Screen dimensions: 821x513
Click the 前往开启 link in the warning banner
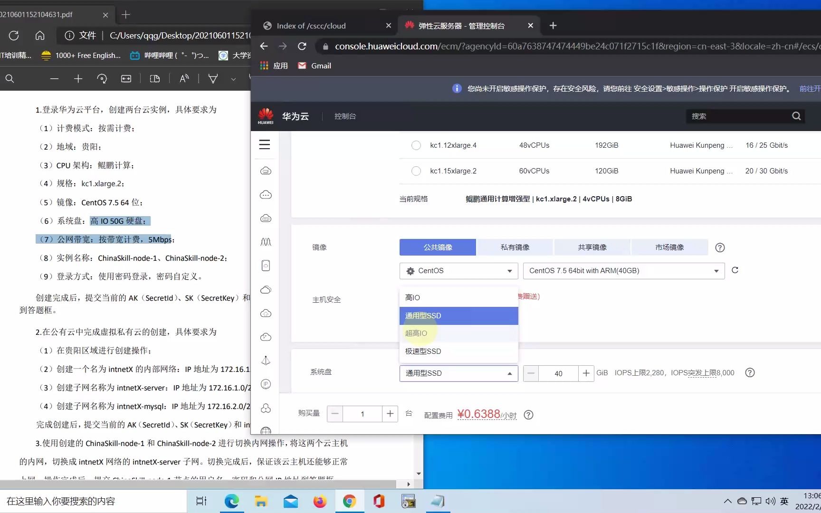(x=810, y=89)
